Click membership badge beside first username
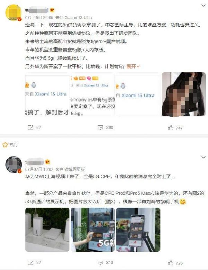 (52, 10)
